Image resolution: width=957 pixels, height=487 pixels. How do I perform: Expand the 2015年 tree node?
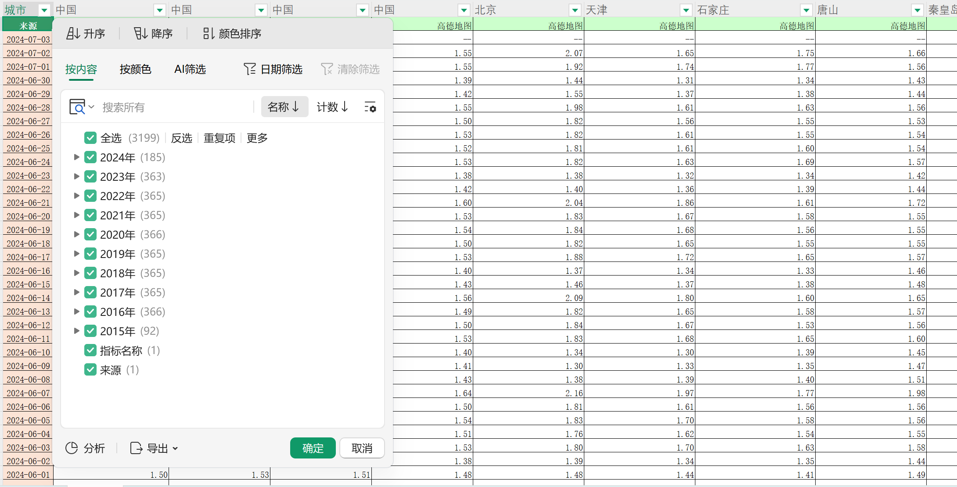click(x=76, y=331)
